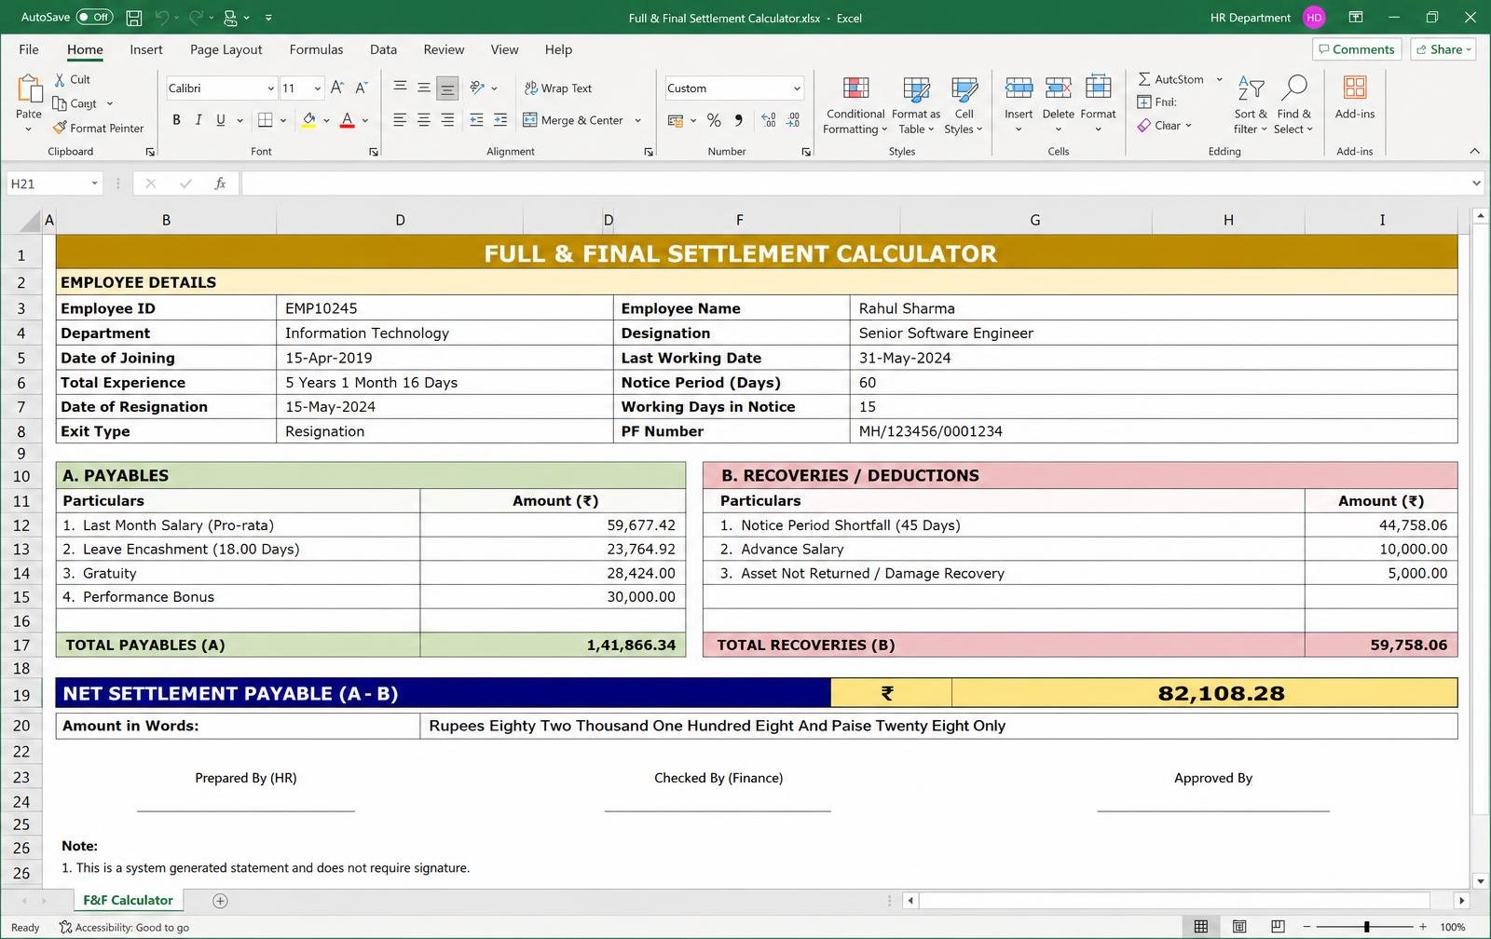The width and height of the screenshot is (1491, 939).
Task: Collapse the ribbon with the chevron
Action: tap(1474, 151)
